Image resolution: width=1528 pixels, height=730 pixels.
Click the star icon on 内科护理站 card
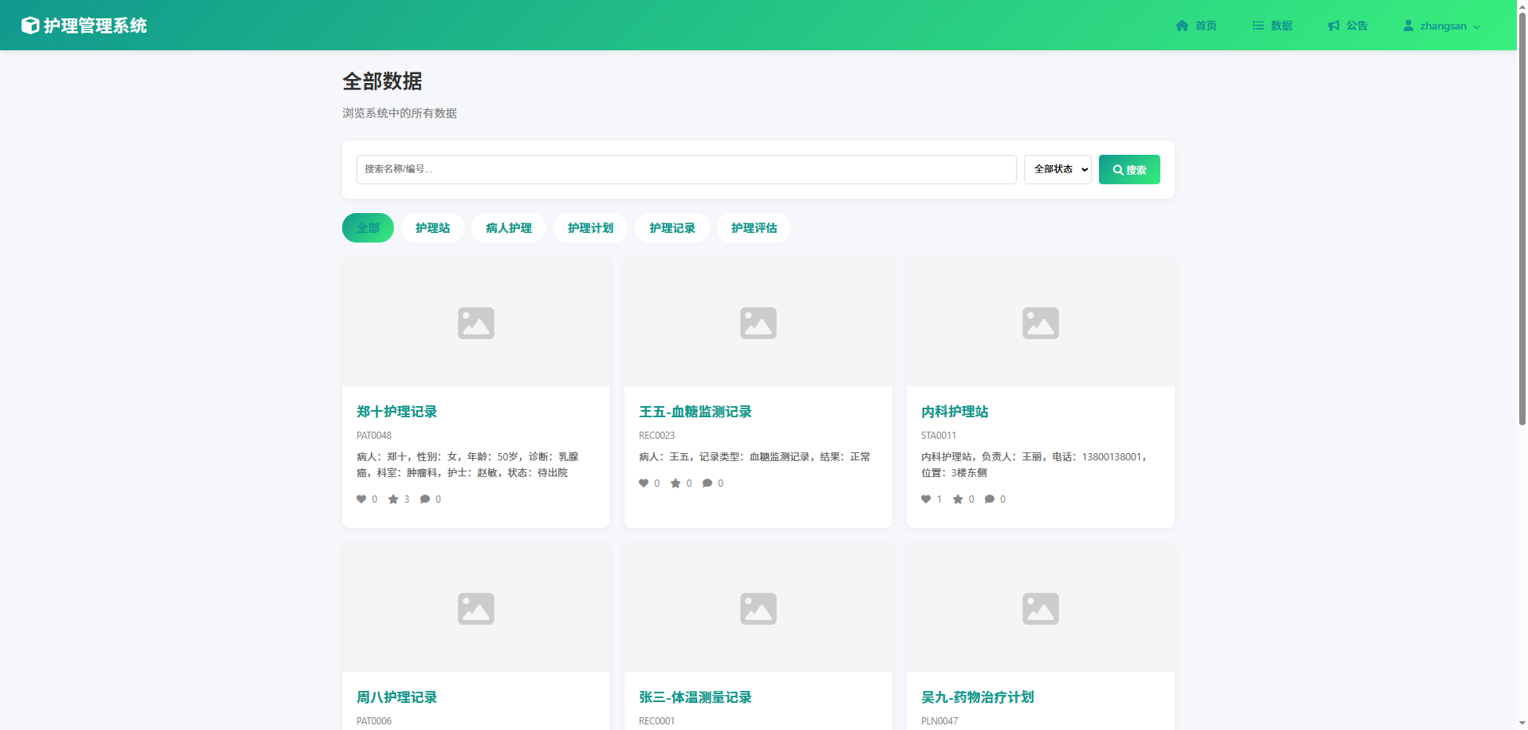point(958,499)
